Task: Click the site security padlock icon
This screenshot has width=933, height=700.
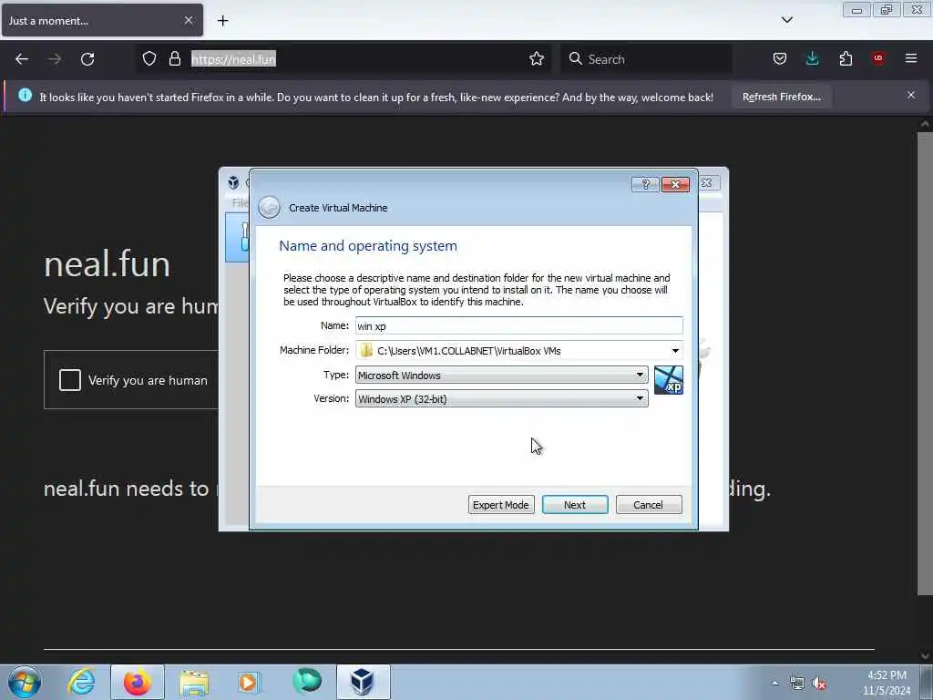Action: tap(174, 58)
